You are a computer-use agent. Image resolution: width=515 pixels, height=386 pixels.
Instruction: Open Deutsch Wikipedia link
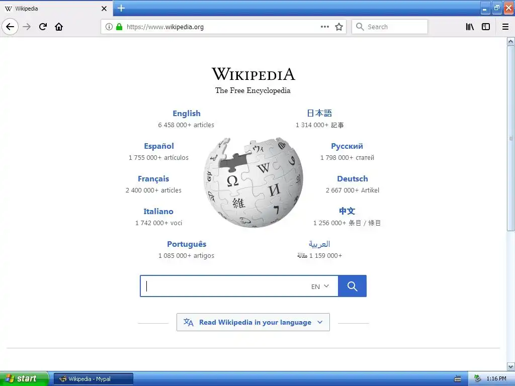353,179
